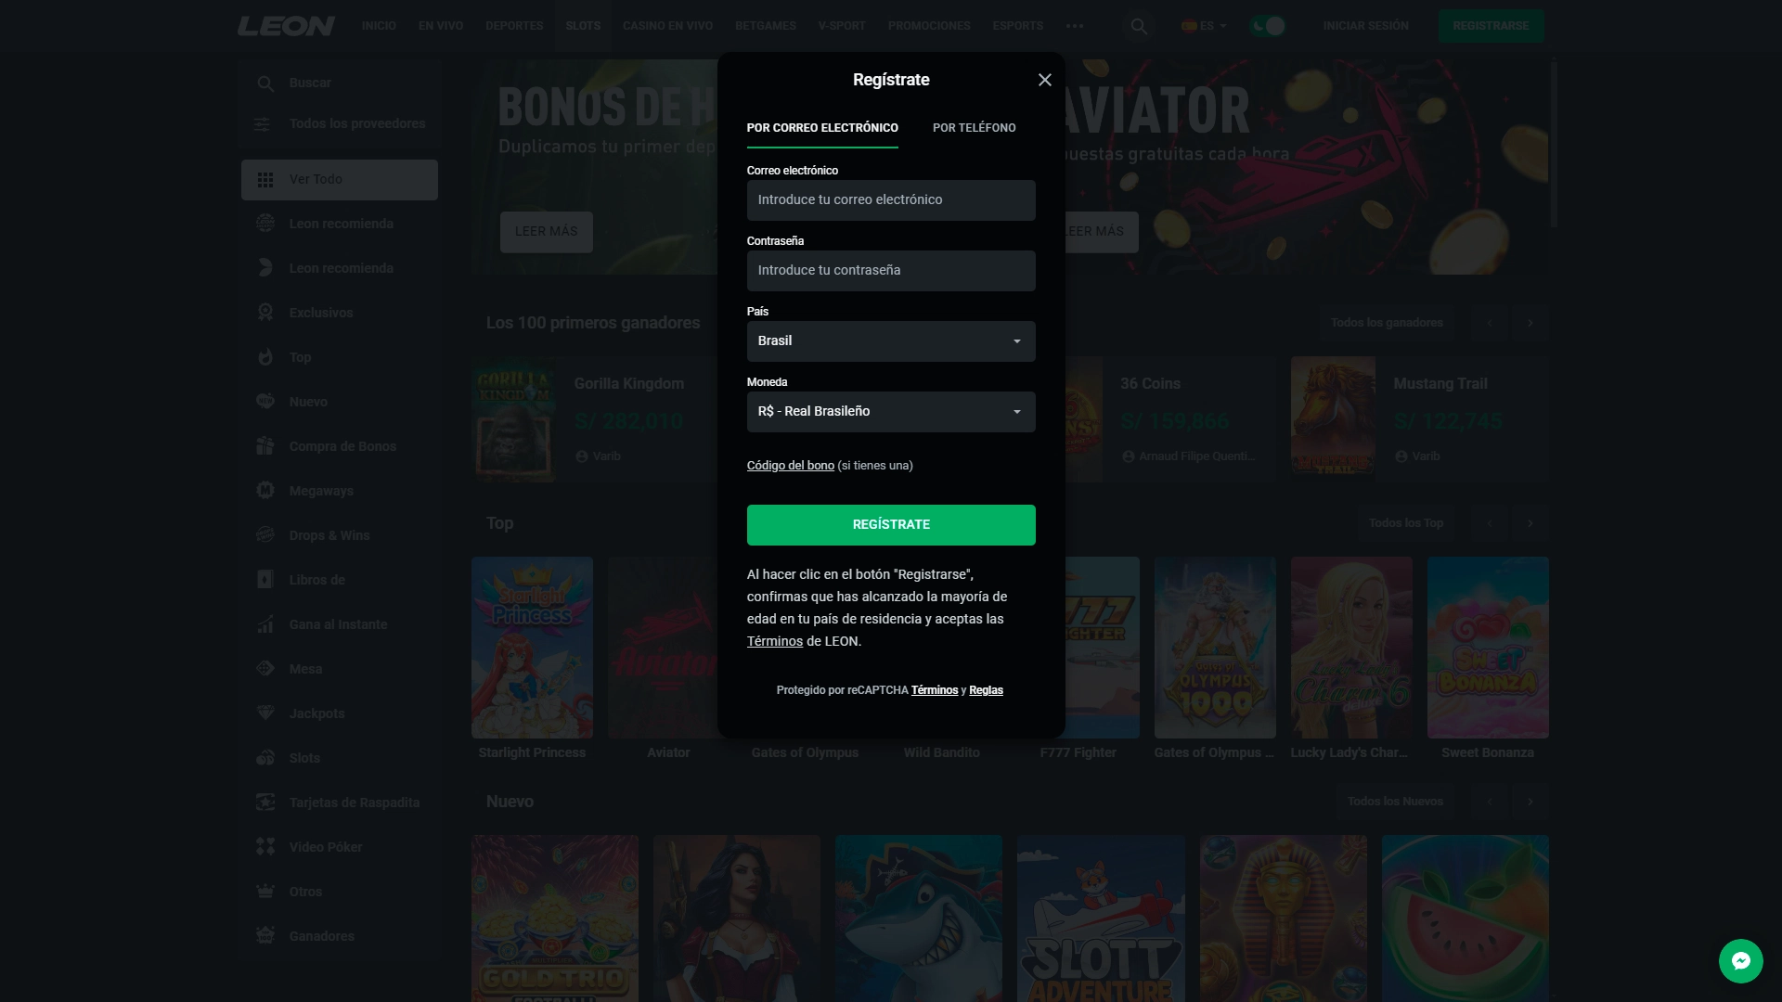The image size is (1782, 1002).
Task: Click the Exclusives star icon in sidebar
Action: (x=265, y=312)
